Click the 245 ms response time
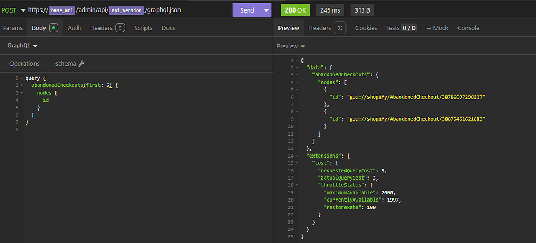The image size is (536, 243). 330,10
